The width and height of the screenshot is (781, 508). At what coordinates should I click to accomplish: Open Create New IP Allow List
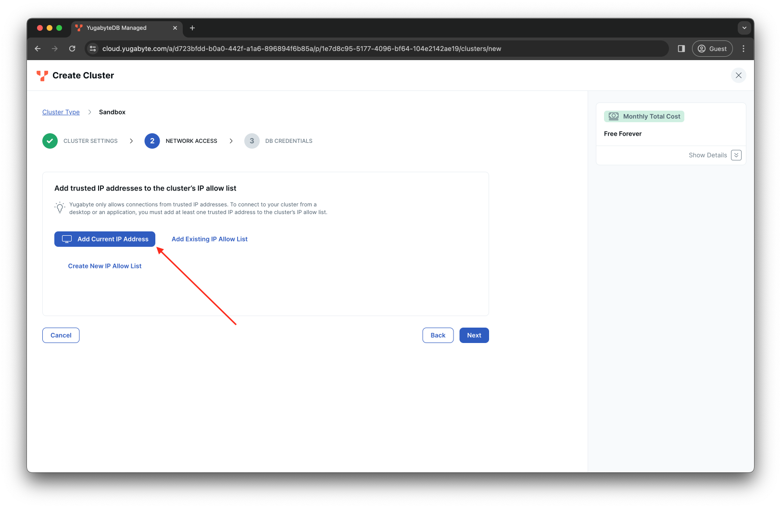(104, 266)
